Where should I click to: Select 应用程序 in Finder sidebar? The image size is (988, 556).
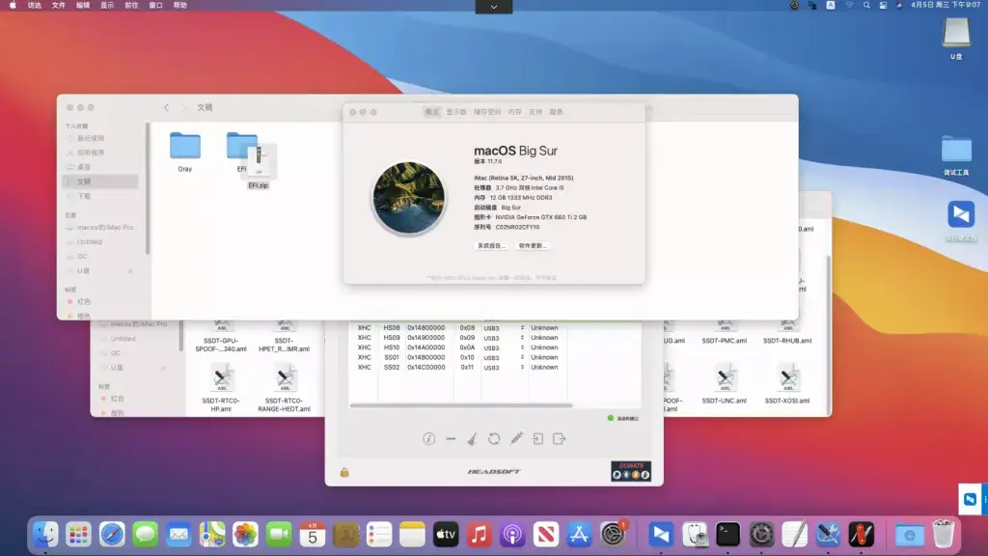[91, 153]
